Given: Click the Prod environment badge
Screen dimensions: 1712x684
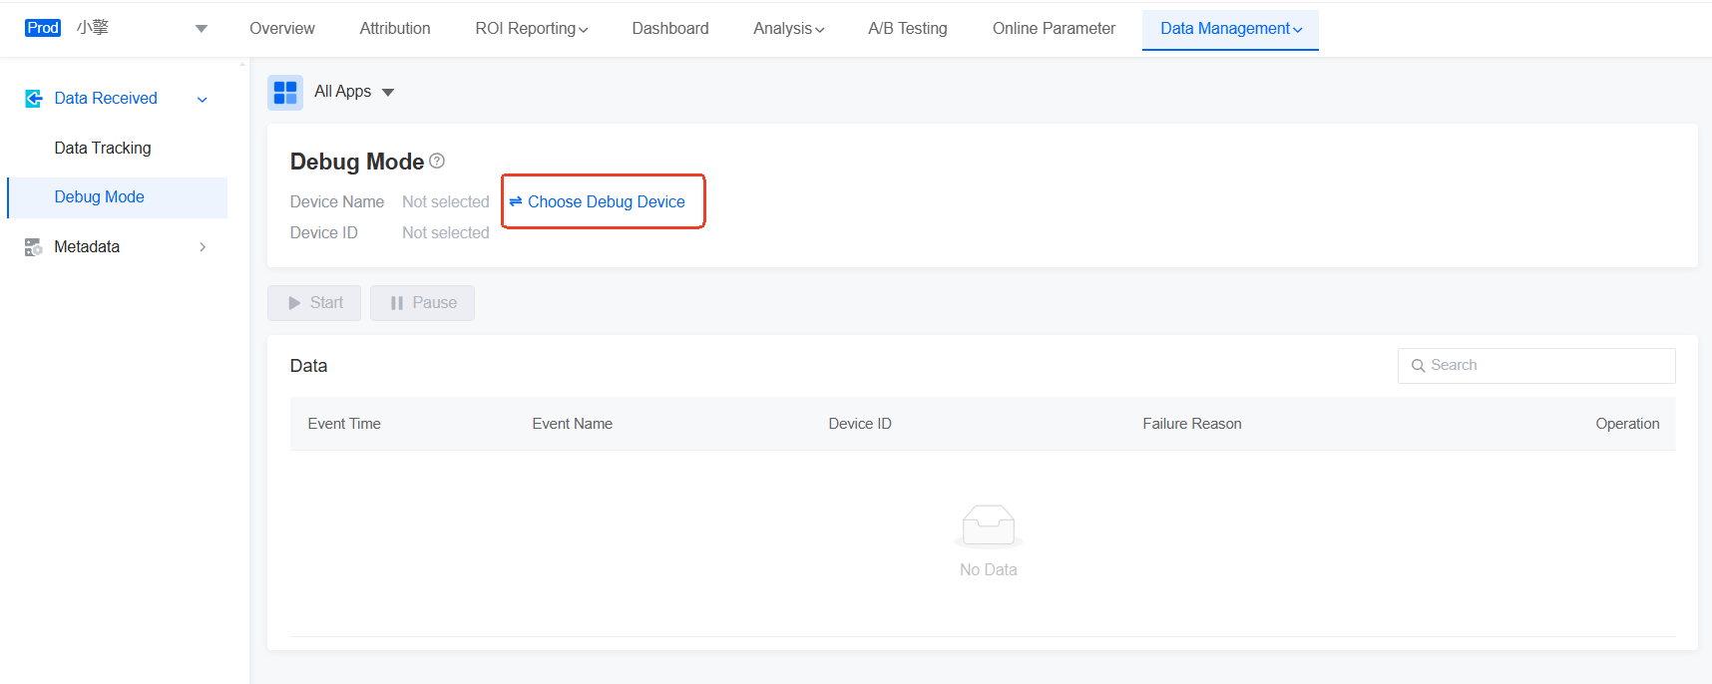Looking at the screenshot, I should pos(43,28).
